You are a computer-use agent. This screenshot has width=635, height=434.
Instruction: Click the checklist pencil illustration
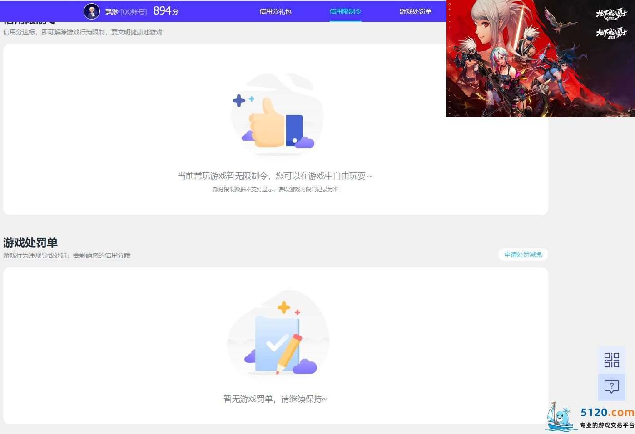coord(278,334)
